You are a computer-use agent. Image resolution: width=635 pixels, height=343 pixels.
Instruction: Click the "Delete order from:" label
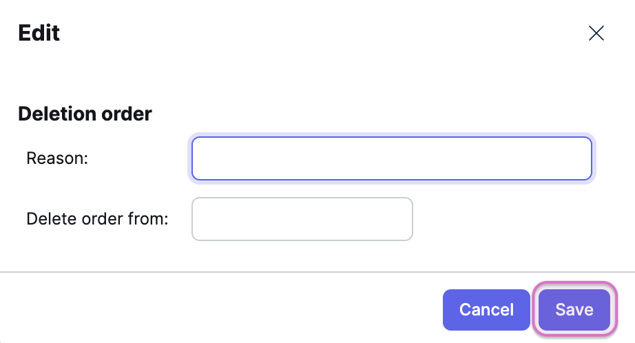(x=97, y=219)
